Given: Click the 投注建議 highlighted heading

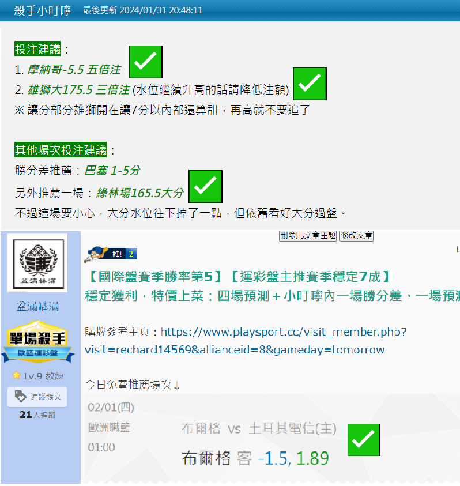Looking at the screenshot, I should (x=37, y=49).
